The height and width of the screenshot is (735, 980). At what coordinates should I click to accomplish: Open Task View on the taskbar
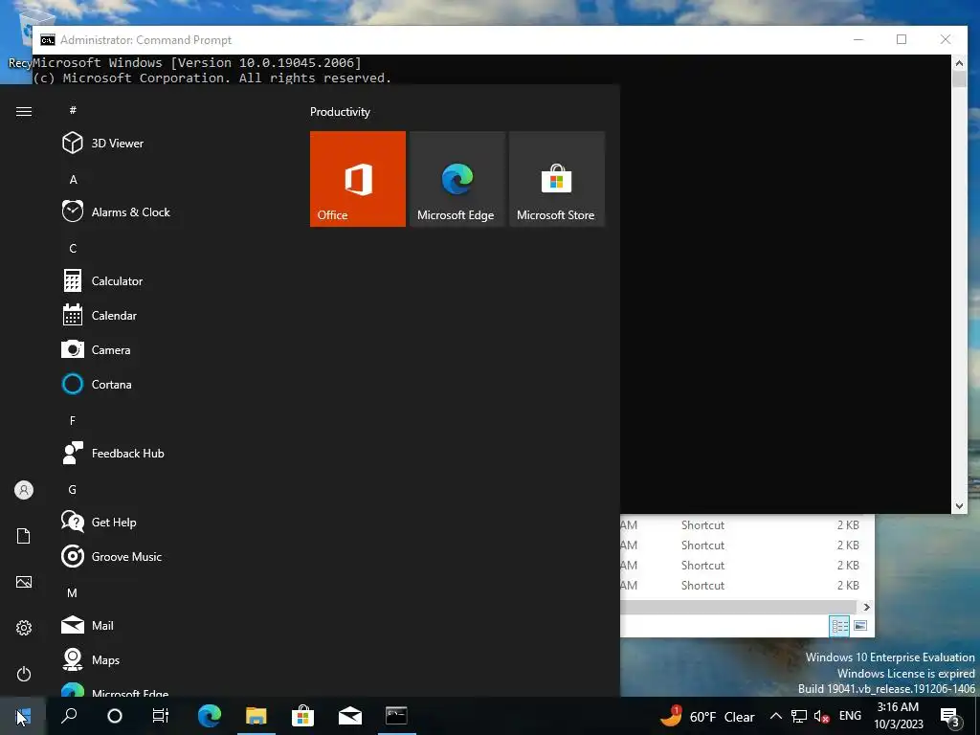[x=161, y=716]
